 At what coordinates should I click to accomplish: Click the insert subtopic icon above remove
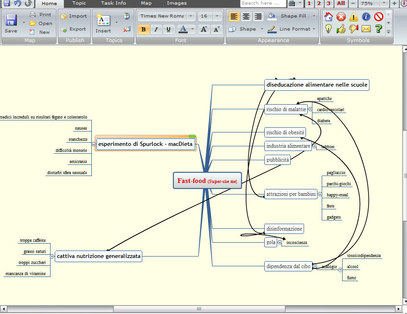(127, 16)
